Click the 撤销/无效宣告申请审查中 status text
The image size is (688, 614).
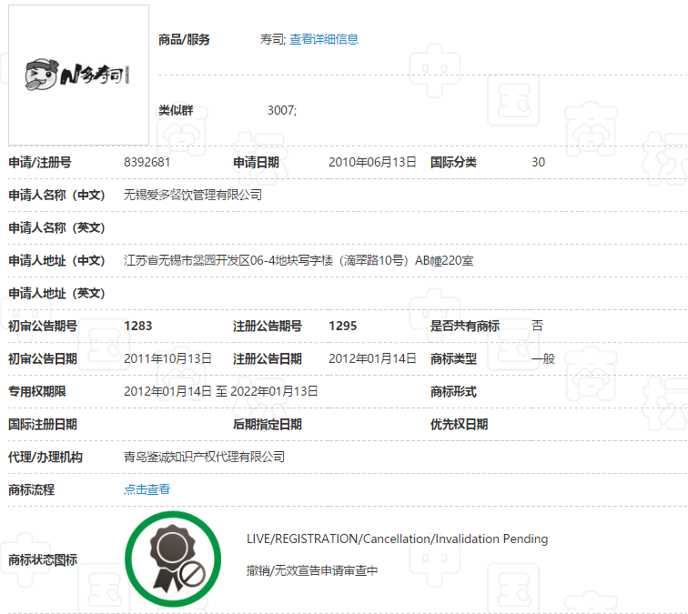tap(311, 571)
